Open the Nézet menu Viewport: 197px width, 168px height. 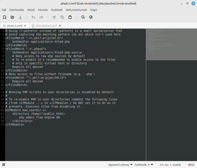point(31,10)
